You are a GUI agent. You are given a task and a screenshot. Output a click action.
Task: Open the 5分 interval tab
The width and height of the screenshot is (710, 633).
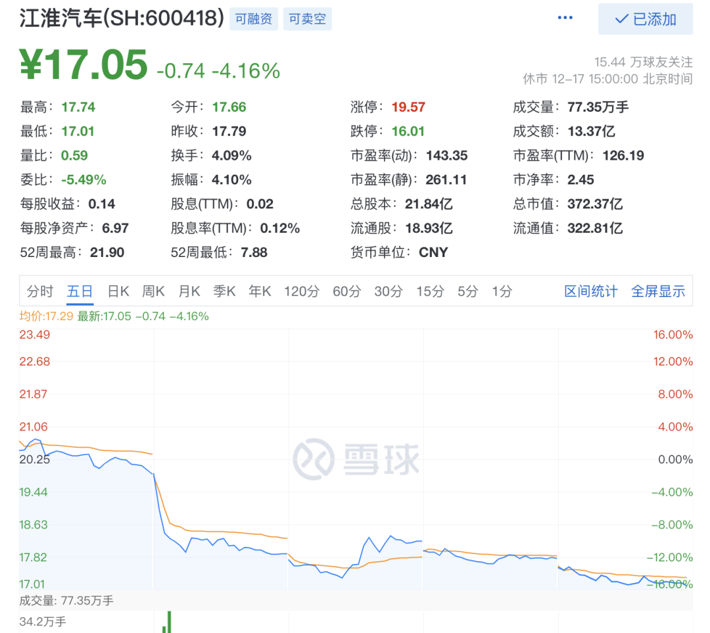tap(467, 291)
